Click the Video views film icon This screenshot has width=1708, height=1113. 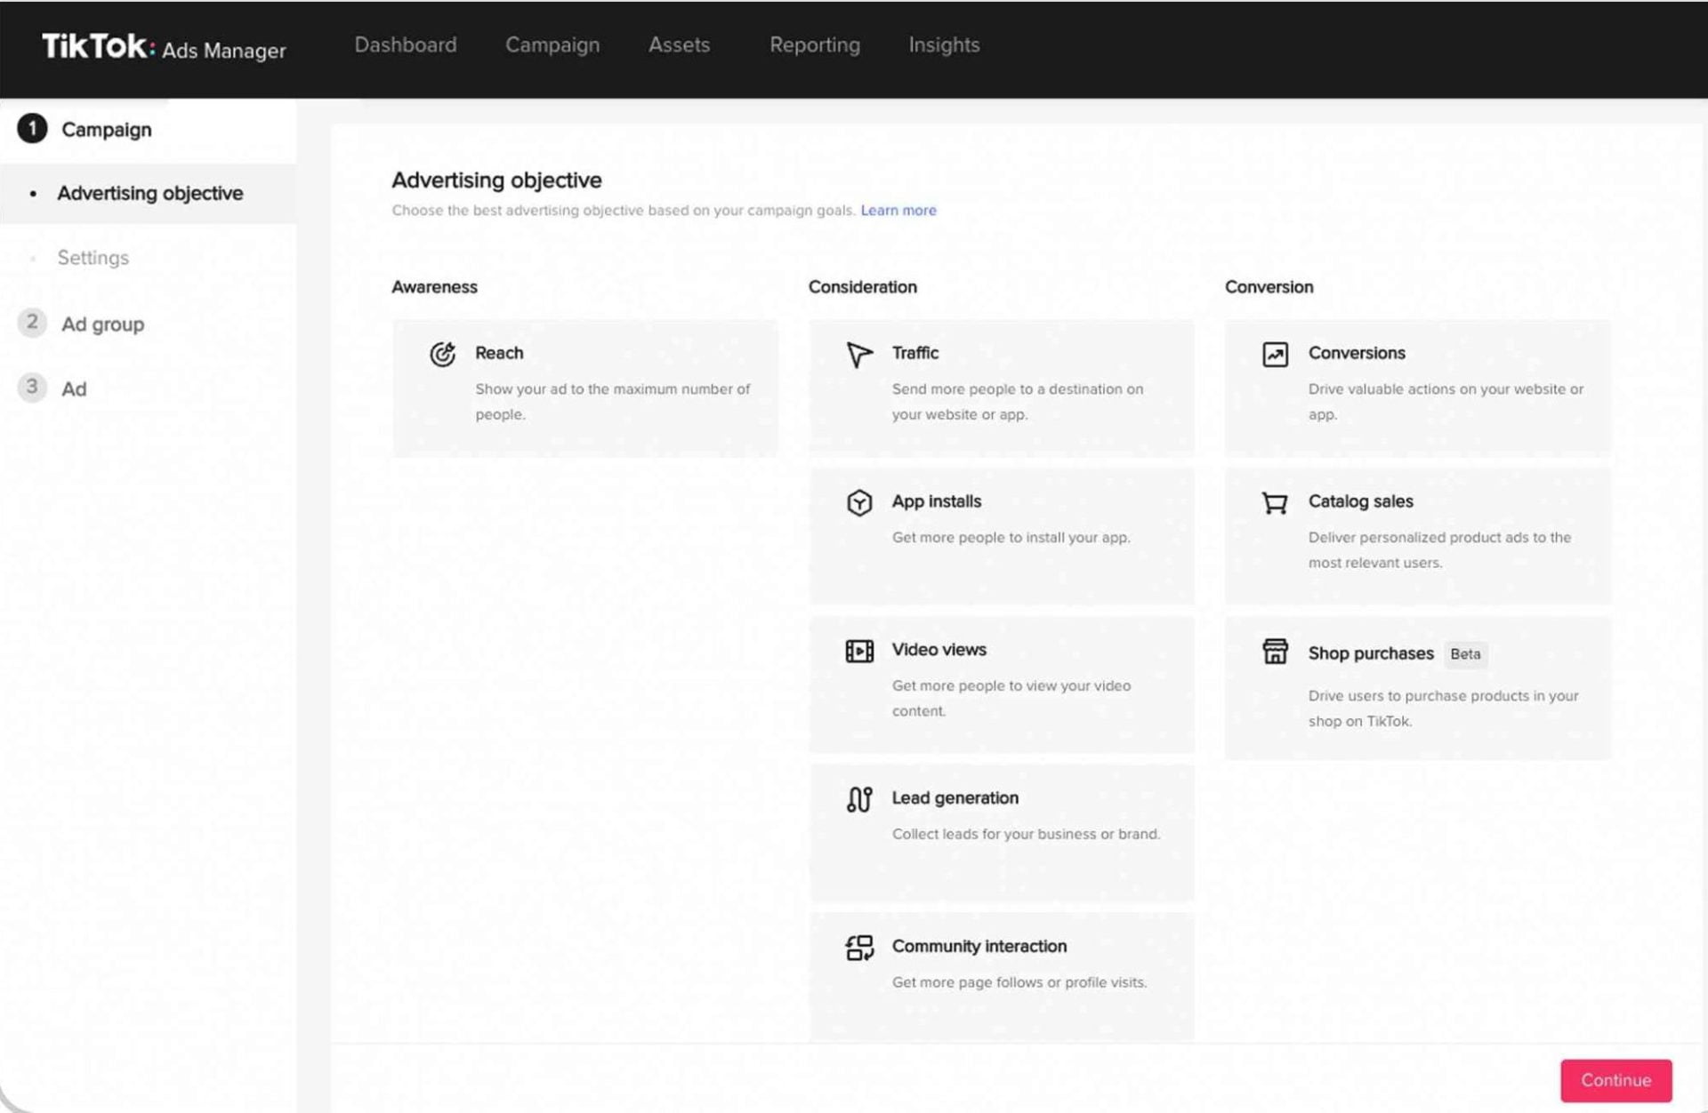[858, 651]
